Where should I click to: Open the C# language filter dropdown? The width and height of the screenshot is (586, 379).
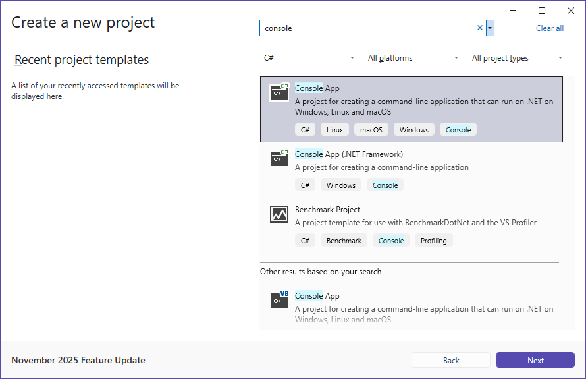point(309,58)
